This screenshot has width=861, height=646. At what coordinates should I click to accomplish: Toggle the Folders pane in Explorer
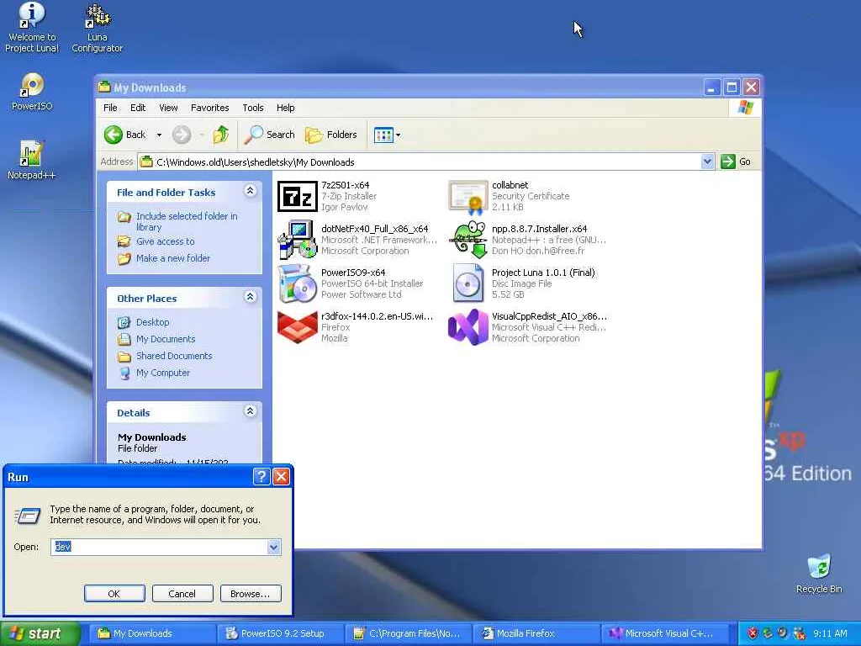331,135
